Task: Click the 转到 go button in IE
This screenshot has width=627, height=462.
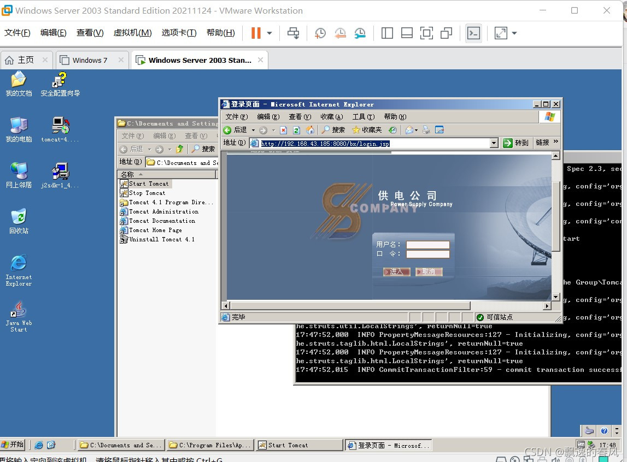Action: click(x=516, y=143)
